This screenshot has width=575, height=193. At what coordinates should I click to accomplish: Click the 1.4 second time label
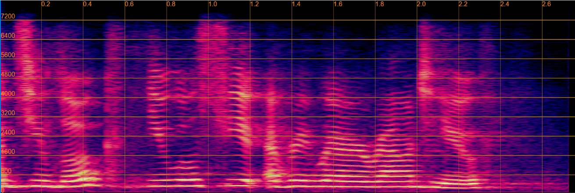coord(296,4)
